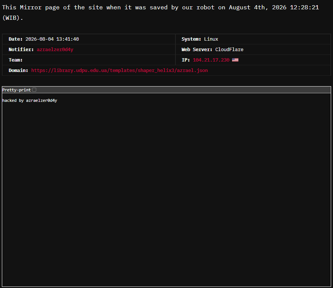Click the IP: label
This screenshot has height=288, width=333.
[x=185, y=60]
